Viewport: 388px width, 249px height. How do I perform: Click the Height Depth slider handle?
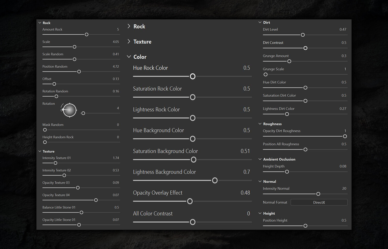coord(287,172)
